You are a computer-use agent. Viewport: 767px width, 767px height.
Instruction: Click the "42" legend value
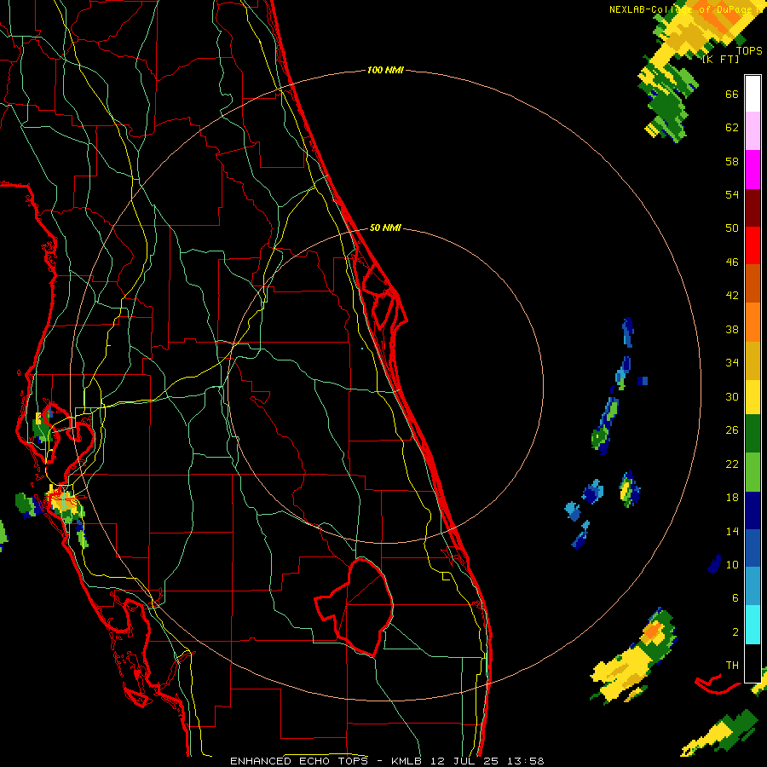coord(732,296)
